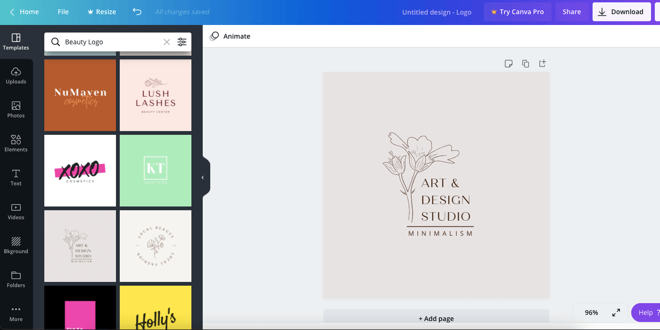Open the Videos panel
Screen dimensions: 660x330
[16, 211]
